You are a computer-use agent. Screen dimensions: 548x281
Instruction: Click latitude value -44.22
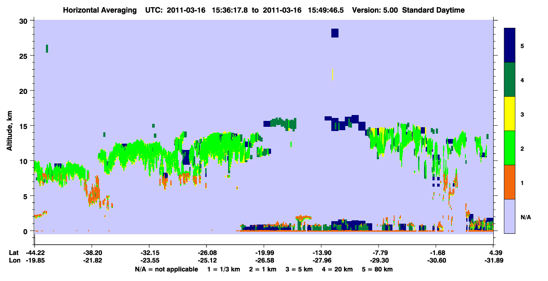pyautogui.click(x=35, y=253)
